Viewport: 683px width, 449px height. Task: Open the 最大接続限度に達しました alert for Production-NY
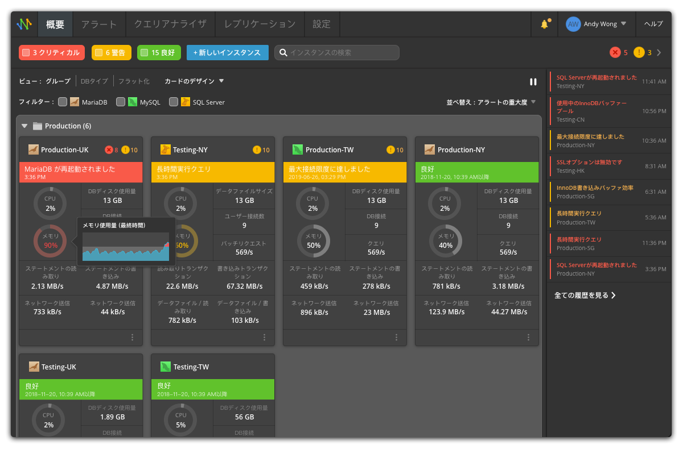[x=608, y=140]
